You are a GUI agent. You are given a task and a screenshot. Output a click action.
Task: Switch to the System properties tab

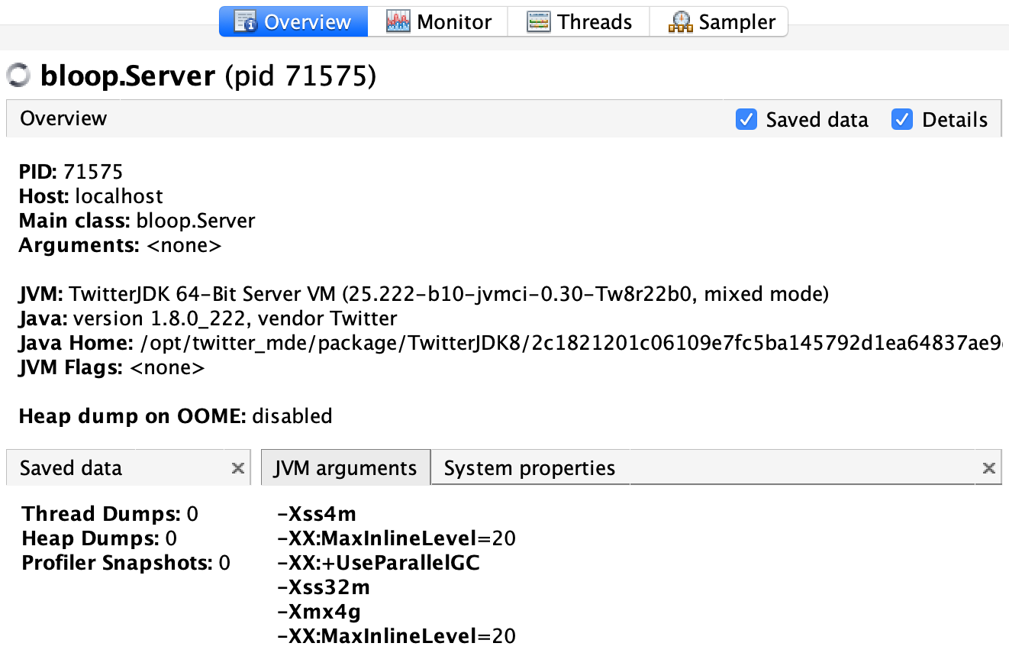pos(529,467)
